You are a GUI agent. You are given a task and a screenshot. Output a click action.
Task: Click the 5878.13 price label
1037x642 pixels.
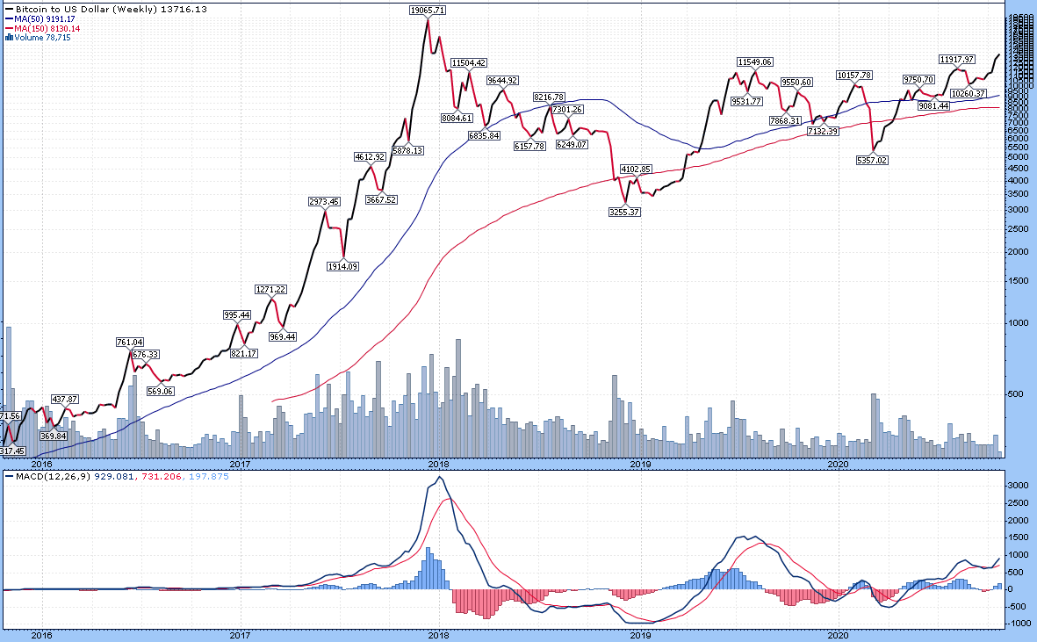(x=407, y=150)
